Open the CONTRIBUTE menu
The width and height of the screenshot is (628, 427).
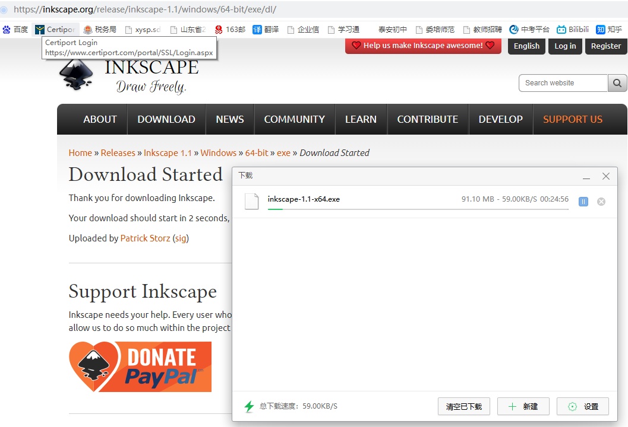click(427, 119)
